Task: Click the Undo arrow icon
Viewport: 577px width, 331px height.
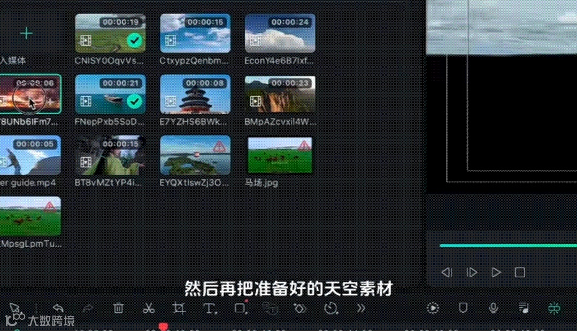Action: pos(57,308)
